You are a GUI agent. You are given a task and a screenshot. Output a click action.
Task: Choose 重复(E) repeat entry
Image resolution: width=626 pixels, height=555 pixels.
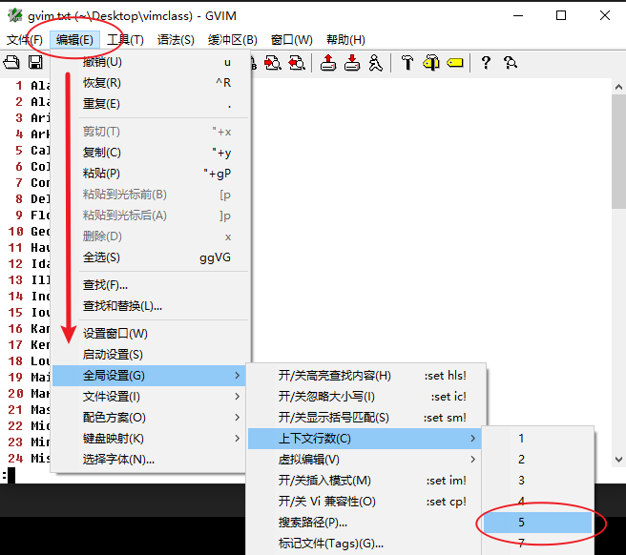point(152,104)
